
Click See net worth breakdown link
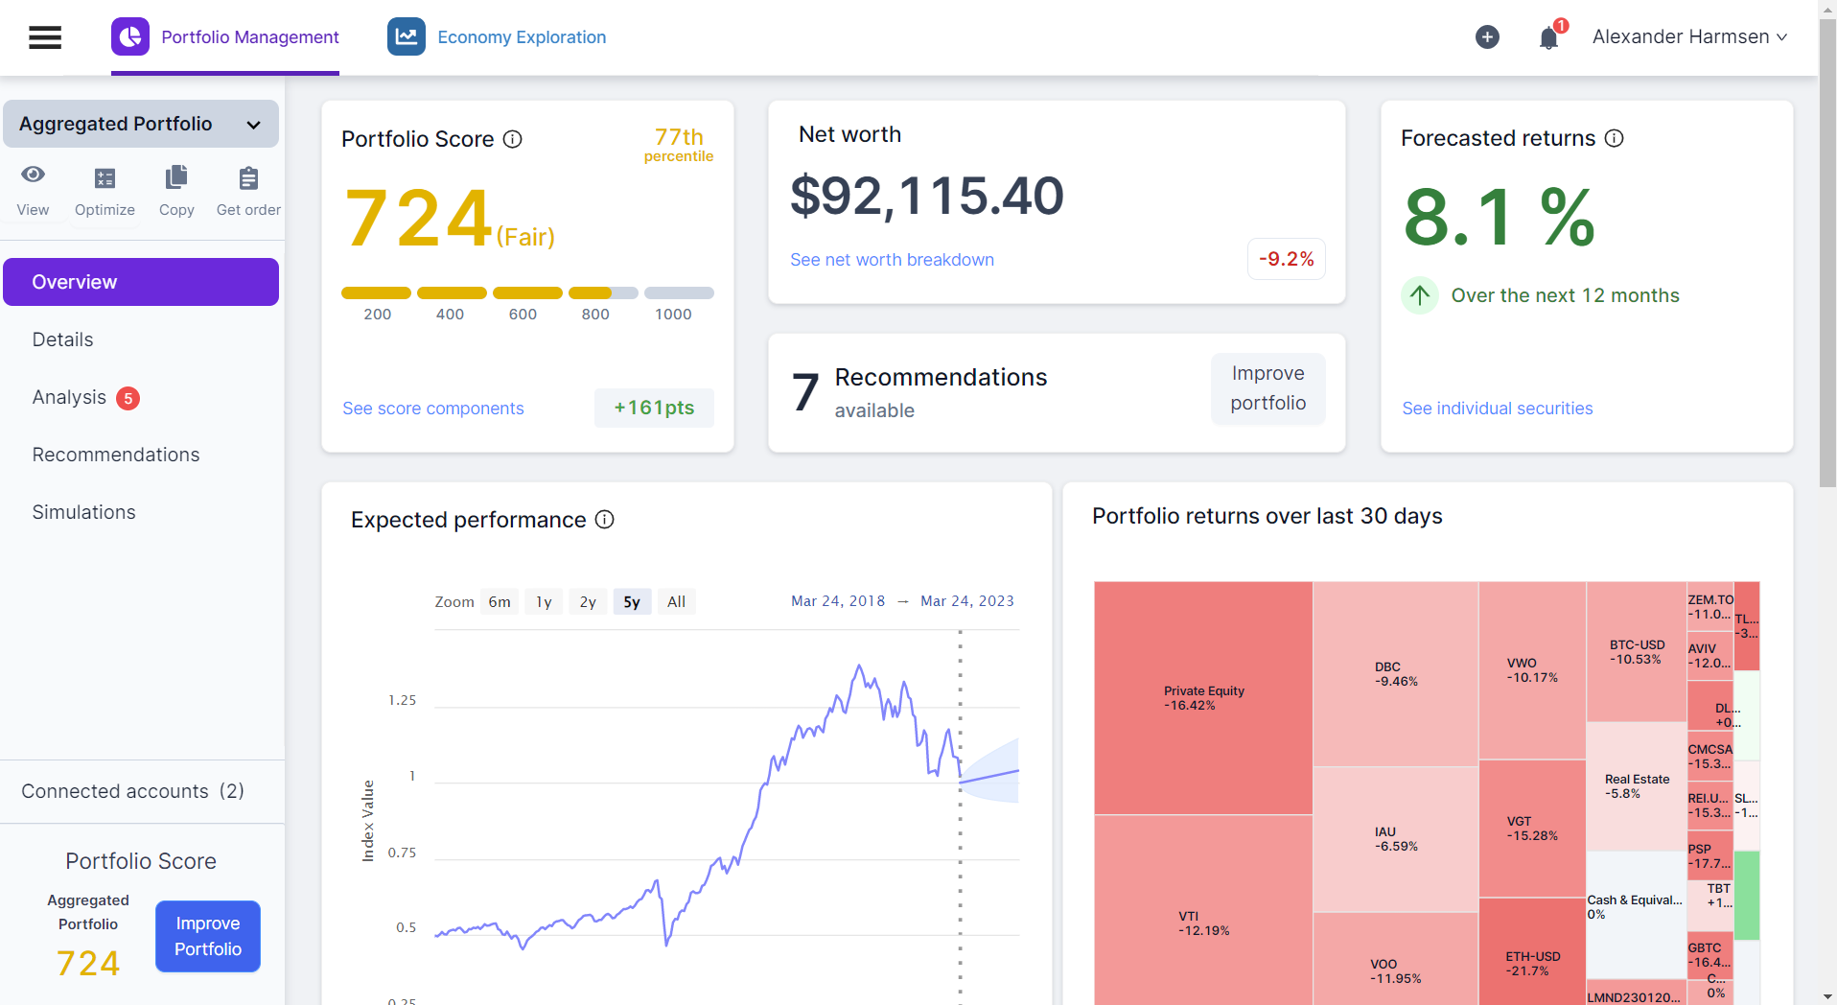point(892,260)
